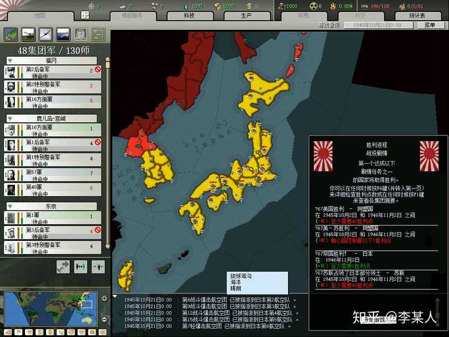Image resolution: width=449 pixels, height=337 pixels.
Task: Click the dissent flame icon
Action: pos(333,6)
